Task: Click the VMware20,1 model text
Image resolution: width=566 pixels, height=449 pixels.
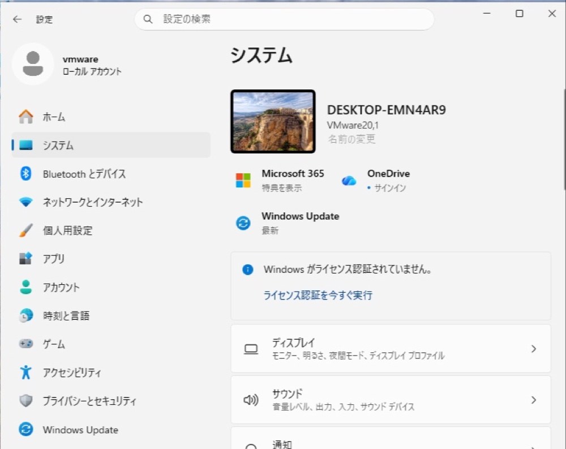Action: [x=353, y=125]
